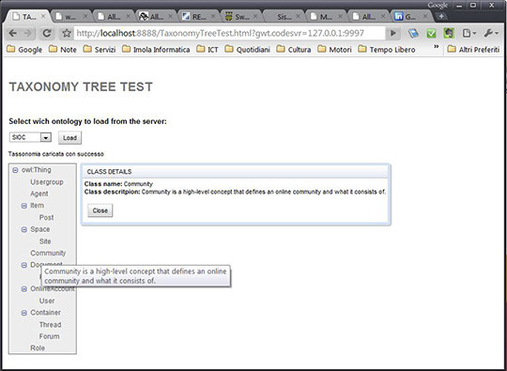507x371 pixels.
Task: Open the Google bookmarks folder
Action: pyautogui.click(x=25, y=50)
